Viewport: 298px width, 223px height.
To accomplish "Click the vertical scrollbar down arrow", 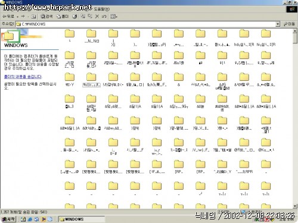I will pyautogui.click(x=295, y=206).
